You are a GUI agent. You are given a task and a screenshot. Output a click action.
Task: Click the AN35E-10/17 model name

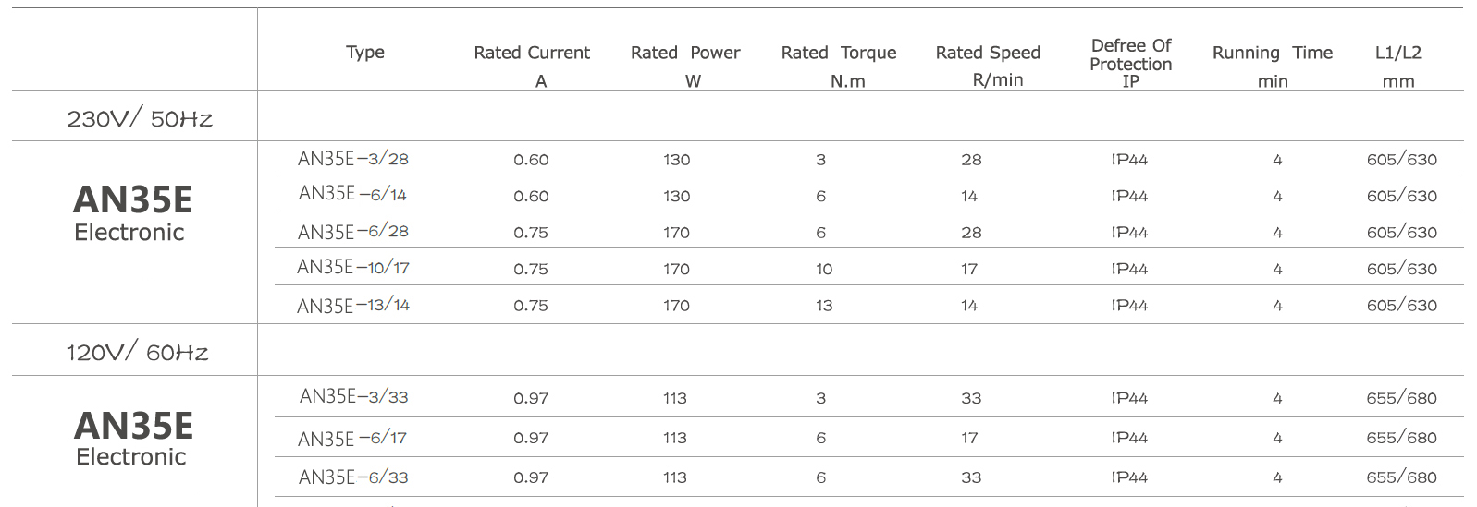353,268
